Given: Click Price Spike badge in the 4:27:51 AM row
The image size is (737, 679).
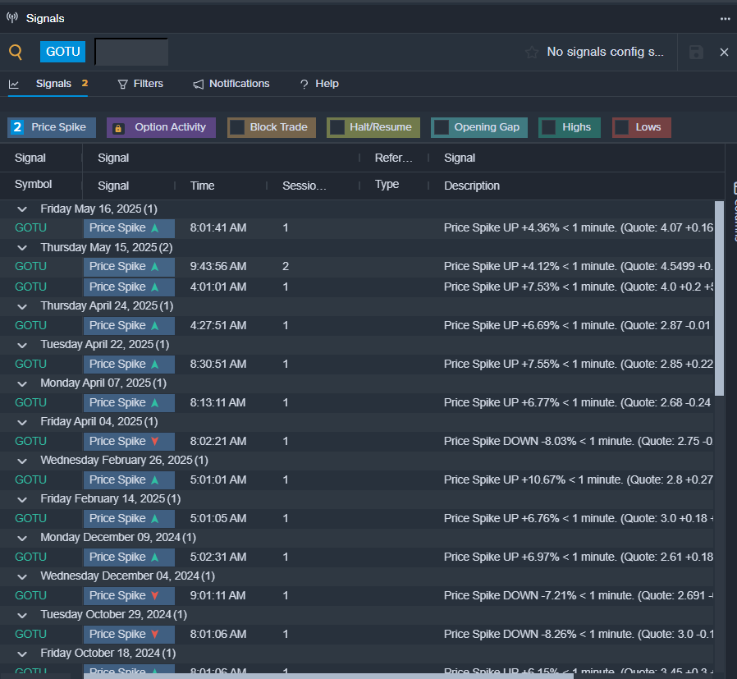Looking at the screenshot, I should [x=129, y=326].
